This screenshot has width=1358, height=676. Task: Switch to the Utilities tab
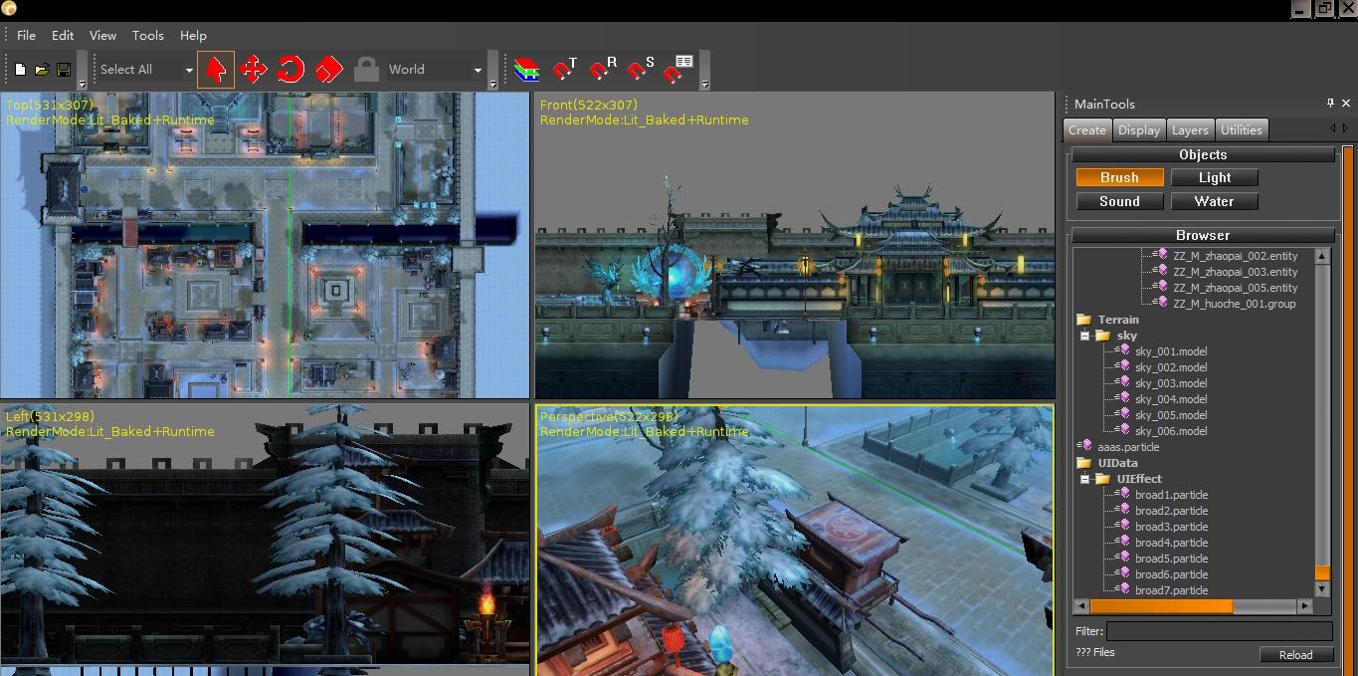pos(1242,130)
